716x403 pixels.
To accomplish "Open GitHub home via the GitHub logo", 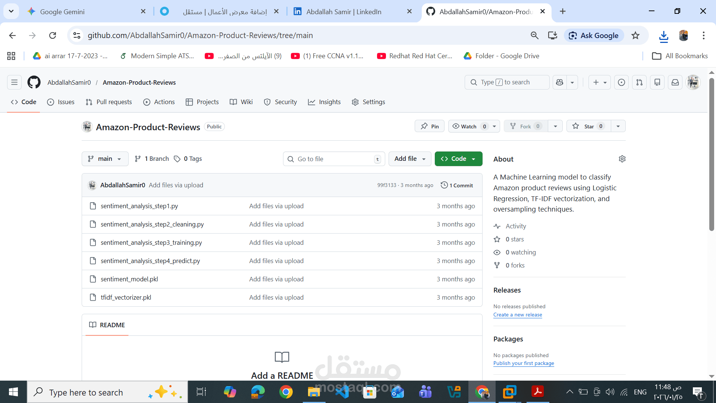I will point(34,82).
